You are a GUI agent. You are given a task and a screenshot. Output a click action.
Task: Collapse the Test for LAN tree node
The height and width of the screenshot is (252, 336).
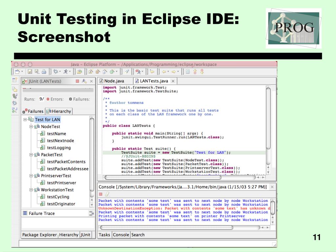click(x=25, y=119)
